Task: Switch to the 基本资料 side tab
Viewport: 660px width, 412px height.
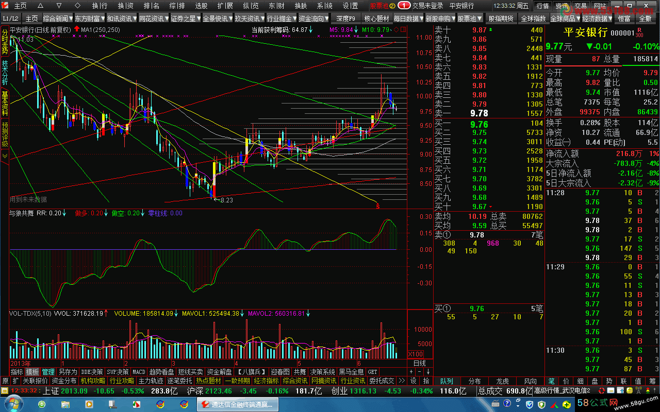Action: (5, 103)
